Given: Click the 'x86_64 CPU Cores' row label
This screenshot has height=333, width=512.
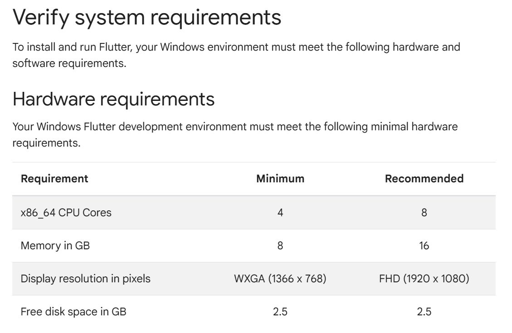Looking at the screenshot, I should click(x=66, y=213).
